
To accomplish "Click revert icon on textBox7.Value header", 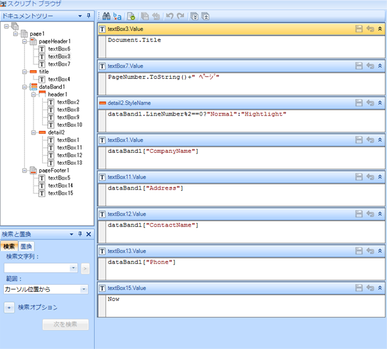I will pos(370,66).
